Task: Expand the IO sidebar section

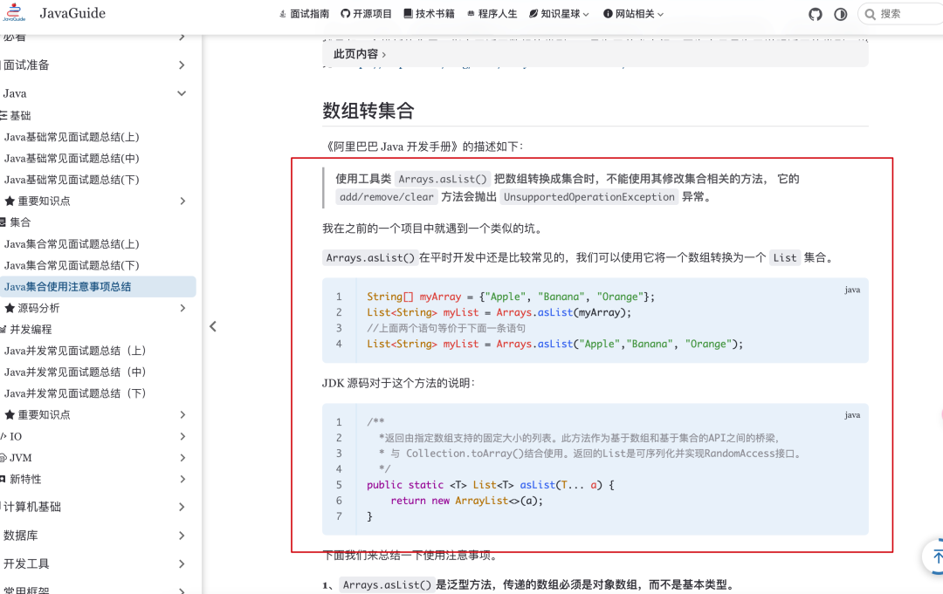Action: coord(95,437)
